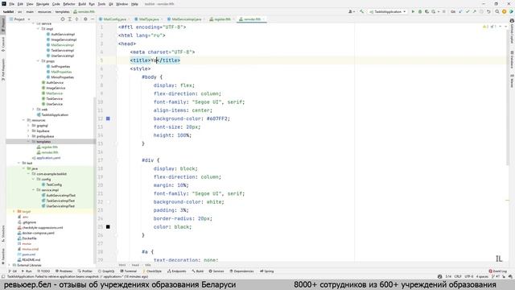Expand the liquibase folder in project tree
This screenshot has width=515, height=290.
point(29,130)
